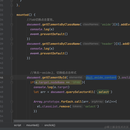Click Array.prototype on line 51
The width and height of the screenshot is (130, 130).
[46, 102]
